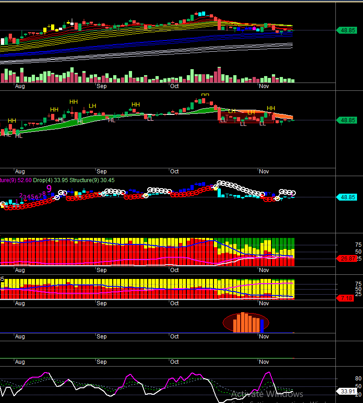This screenshot has height=403, width=363.
Task: Click the 75 axis value above the 26.87 tag
Action: click(x=358, y=245)
